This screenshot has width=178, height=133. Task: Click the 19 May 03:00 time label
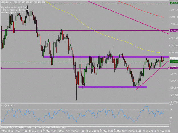click(x=50, y=131)
